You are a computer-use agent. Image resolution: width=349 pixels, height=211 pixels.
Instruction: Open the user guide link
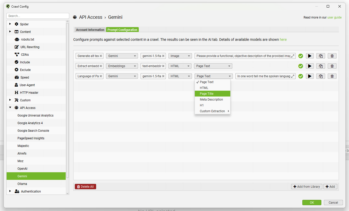tap(334, 17)
